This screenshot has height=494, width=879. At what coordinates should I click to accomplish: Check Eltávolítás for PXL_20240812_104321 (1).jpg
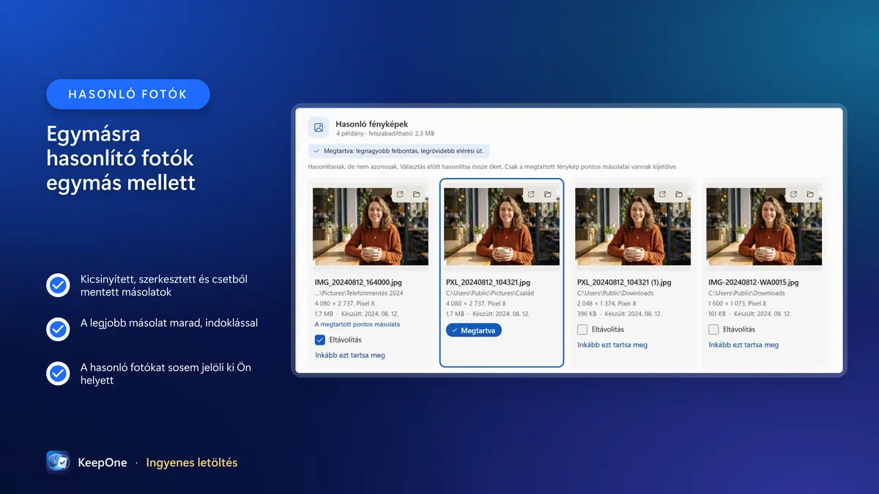click(x=582, y=329)
